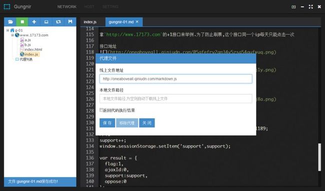Open the HOST menu
Screen dimensions: 325x191
point(89,6)
